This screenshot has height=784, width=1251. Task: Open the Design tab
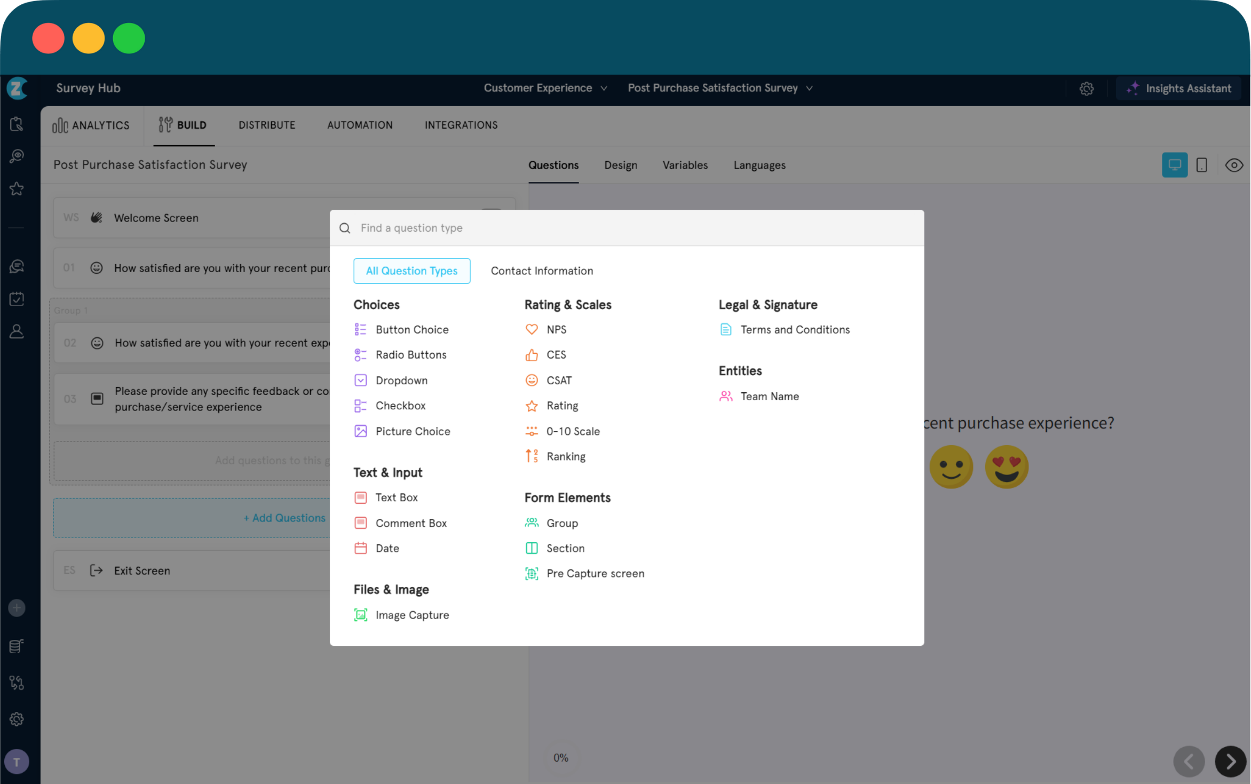(x=620, y=165)
